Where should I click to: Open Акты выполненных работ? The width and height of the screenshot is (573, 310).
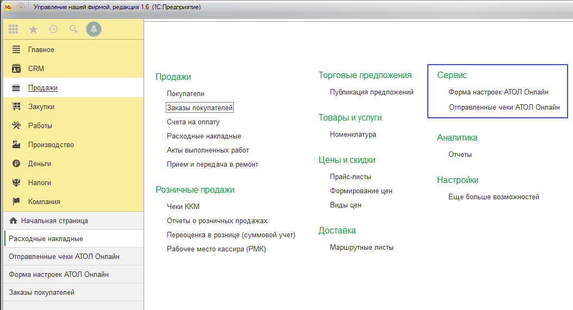[208, 150]
